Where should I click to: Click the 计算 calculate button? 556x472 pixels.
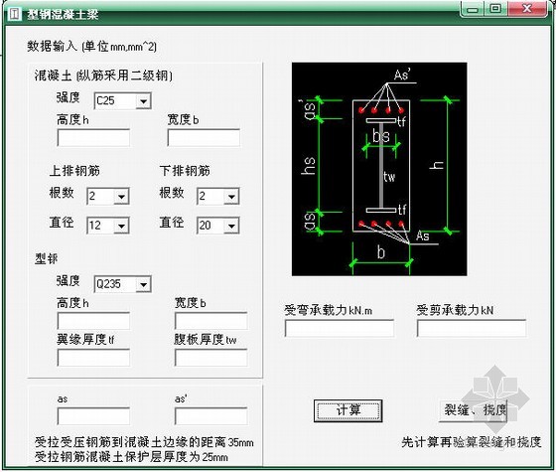[x=347, y=410]
